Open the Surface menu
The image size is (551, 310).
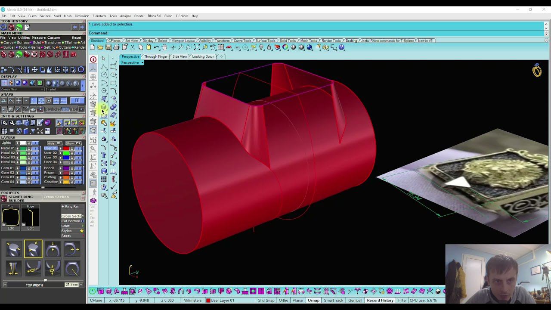pos(45,16)
